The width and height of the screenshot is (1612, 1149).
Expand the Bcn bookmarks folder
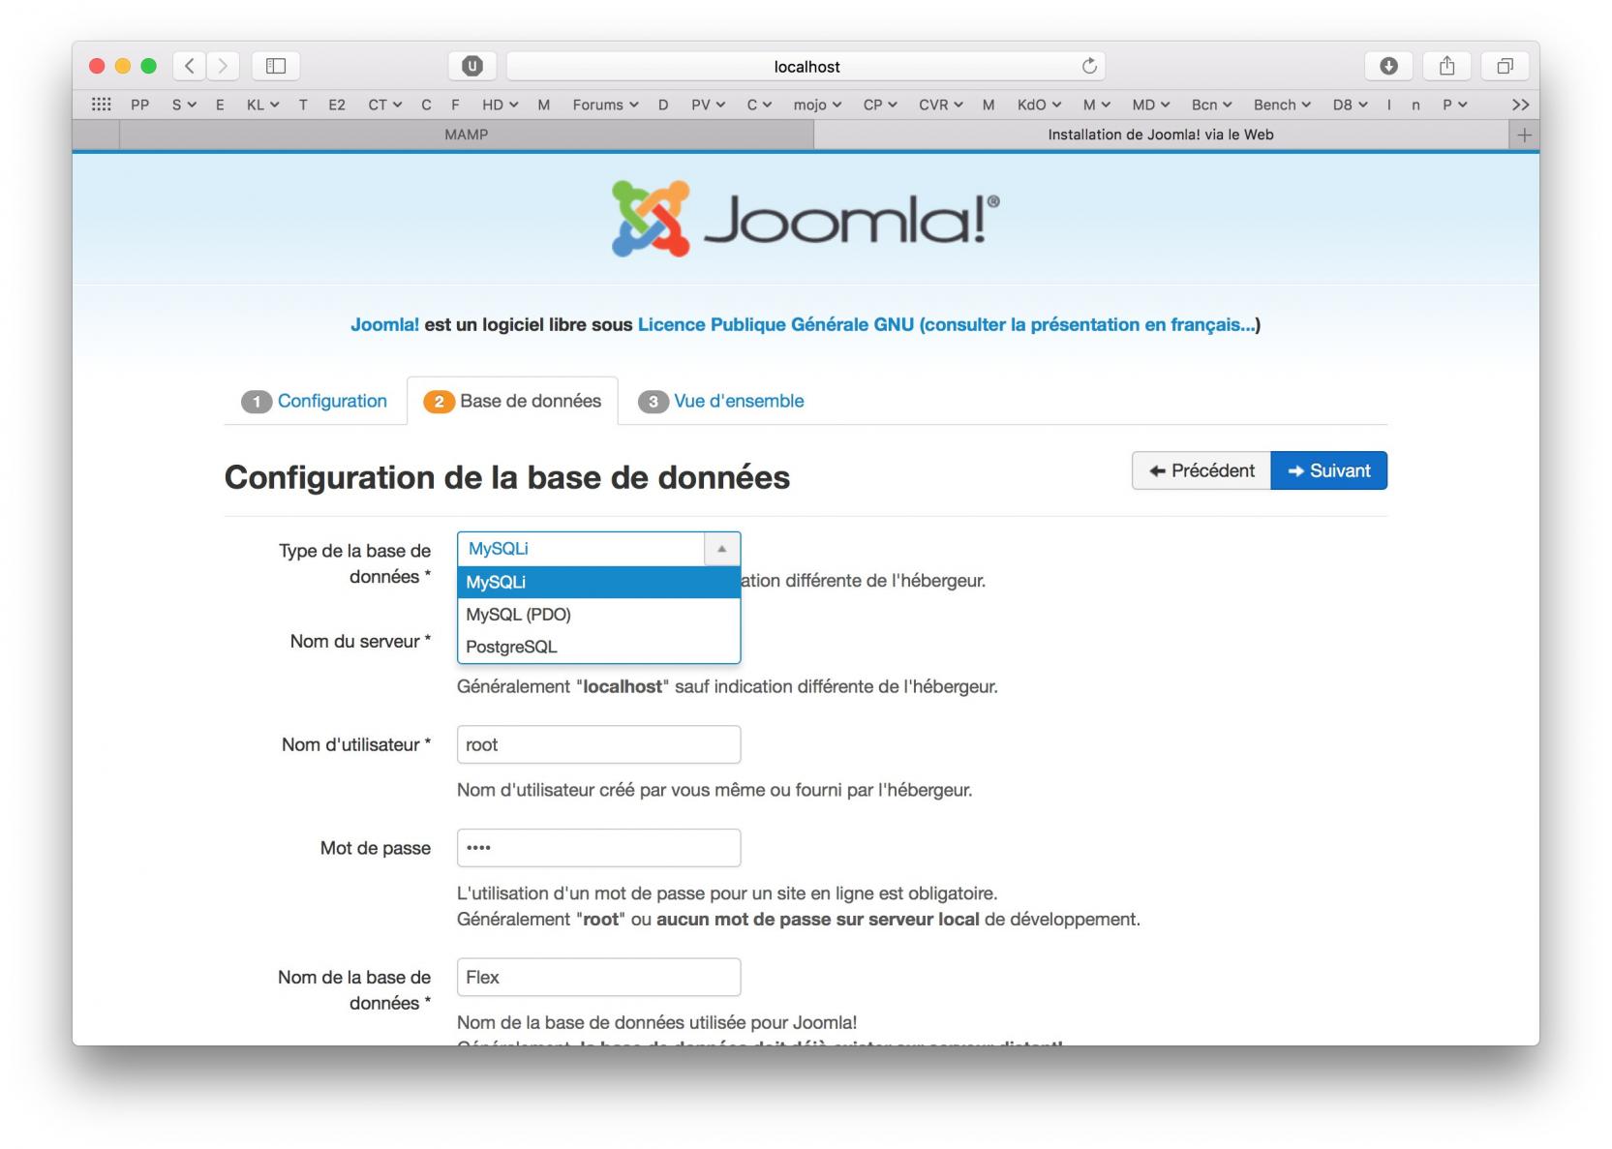pos(1211,105)
